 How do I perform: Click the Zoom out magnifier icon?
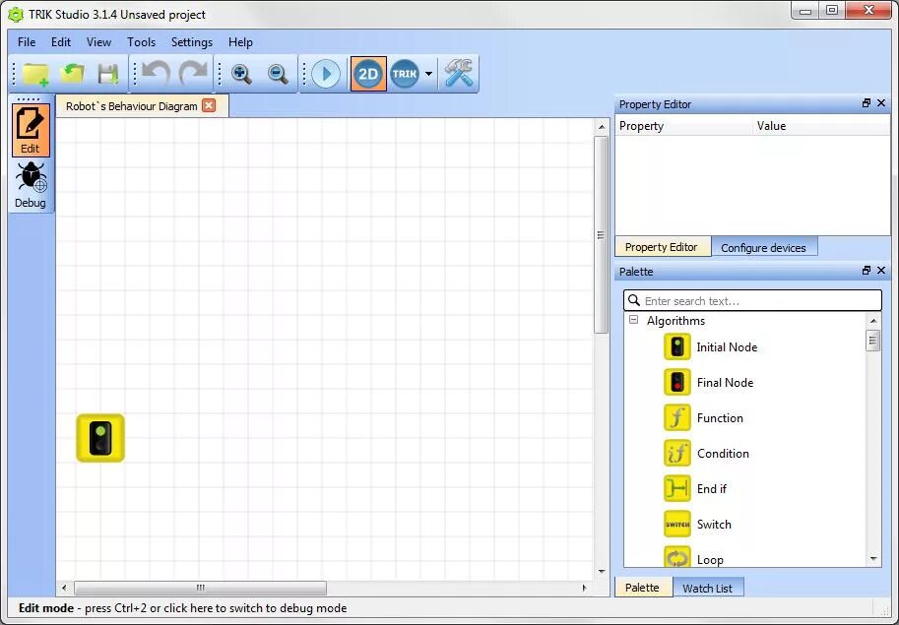[x=278, y=74]
